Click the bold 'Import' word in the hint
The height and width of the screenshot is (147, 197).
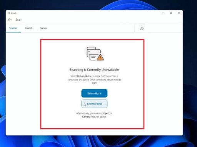[x=106, y=113]
